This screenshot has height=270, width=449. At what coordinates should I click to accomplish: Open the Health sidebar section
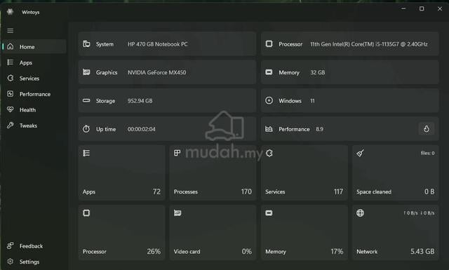(x=34, y=109)
